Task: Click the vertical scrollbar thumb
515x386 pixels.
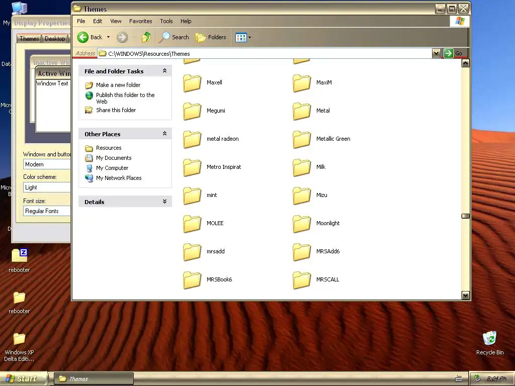Action: click(465, 216)
